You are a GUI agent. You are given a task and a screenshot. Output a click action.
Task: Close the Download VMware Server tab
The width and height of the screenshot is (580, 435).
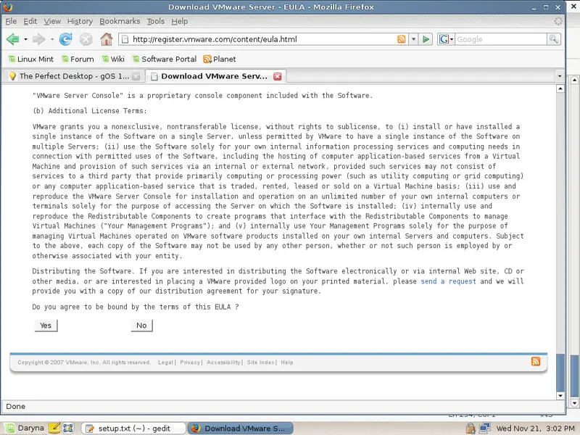278,76
